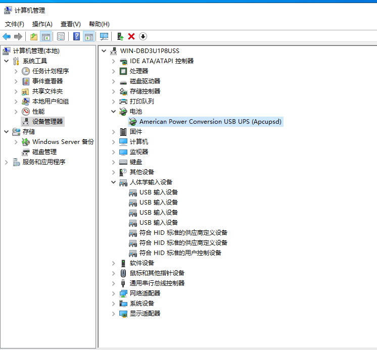Click the 处理器 chip icon
The image size is (377, 350).
(123, 71)
